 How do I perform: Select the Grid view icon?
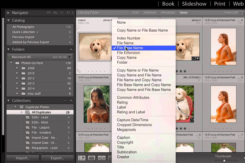(82, 158)
